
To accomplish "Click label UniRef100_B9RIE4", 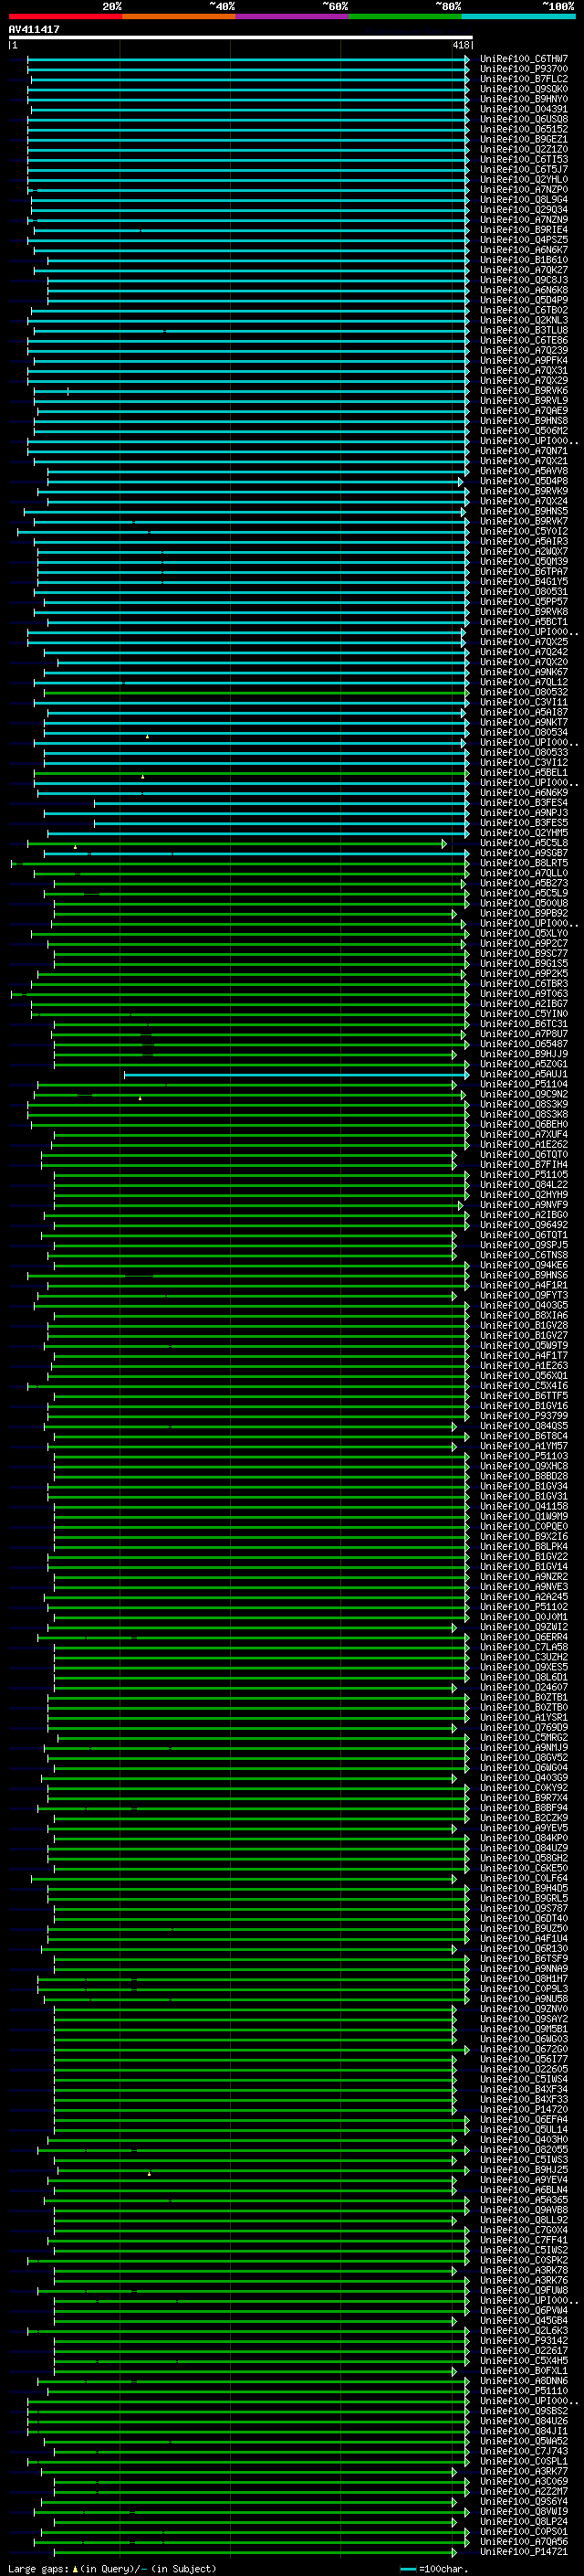I will click(x=524, y=230).
